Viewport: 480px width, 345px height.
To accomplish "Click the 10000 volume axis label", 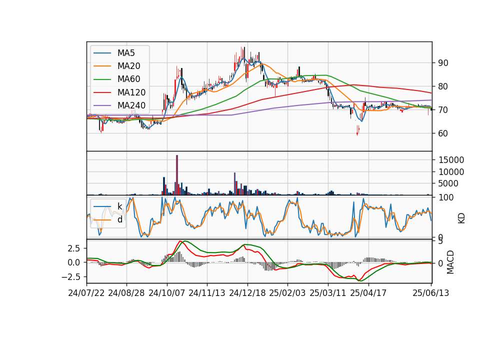I will 451,171.
